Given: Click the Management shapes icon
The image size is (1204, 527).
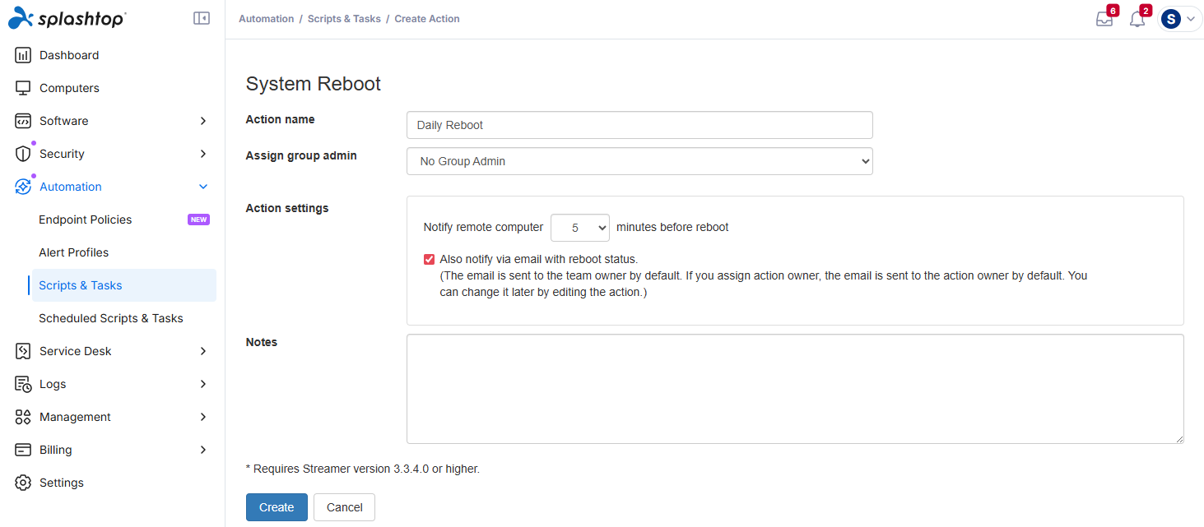Looking at the screenshot, I should tap(23, 417).
